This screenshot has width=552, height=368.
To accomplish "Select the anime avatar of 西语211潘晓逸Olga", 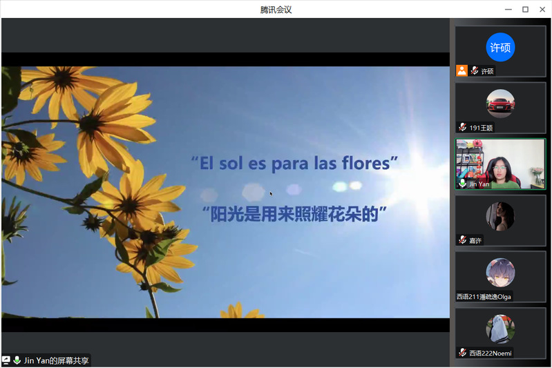I will [500, 273].
